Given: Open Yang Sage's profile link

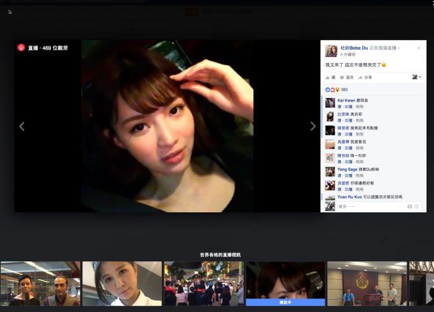Looking at the screenshot, I should click(347, 170).
